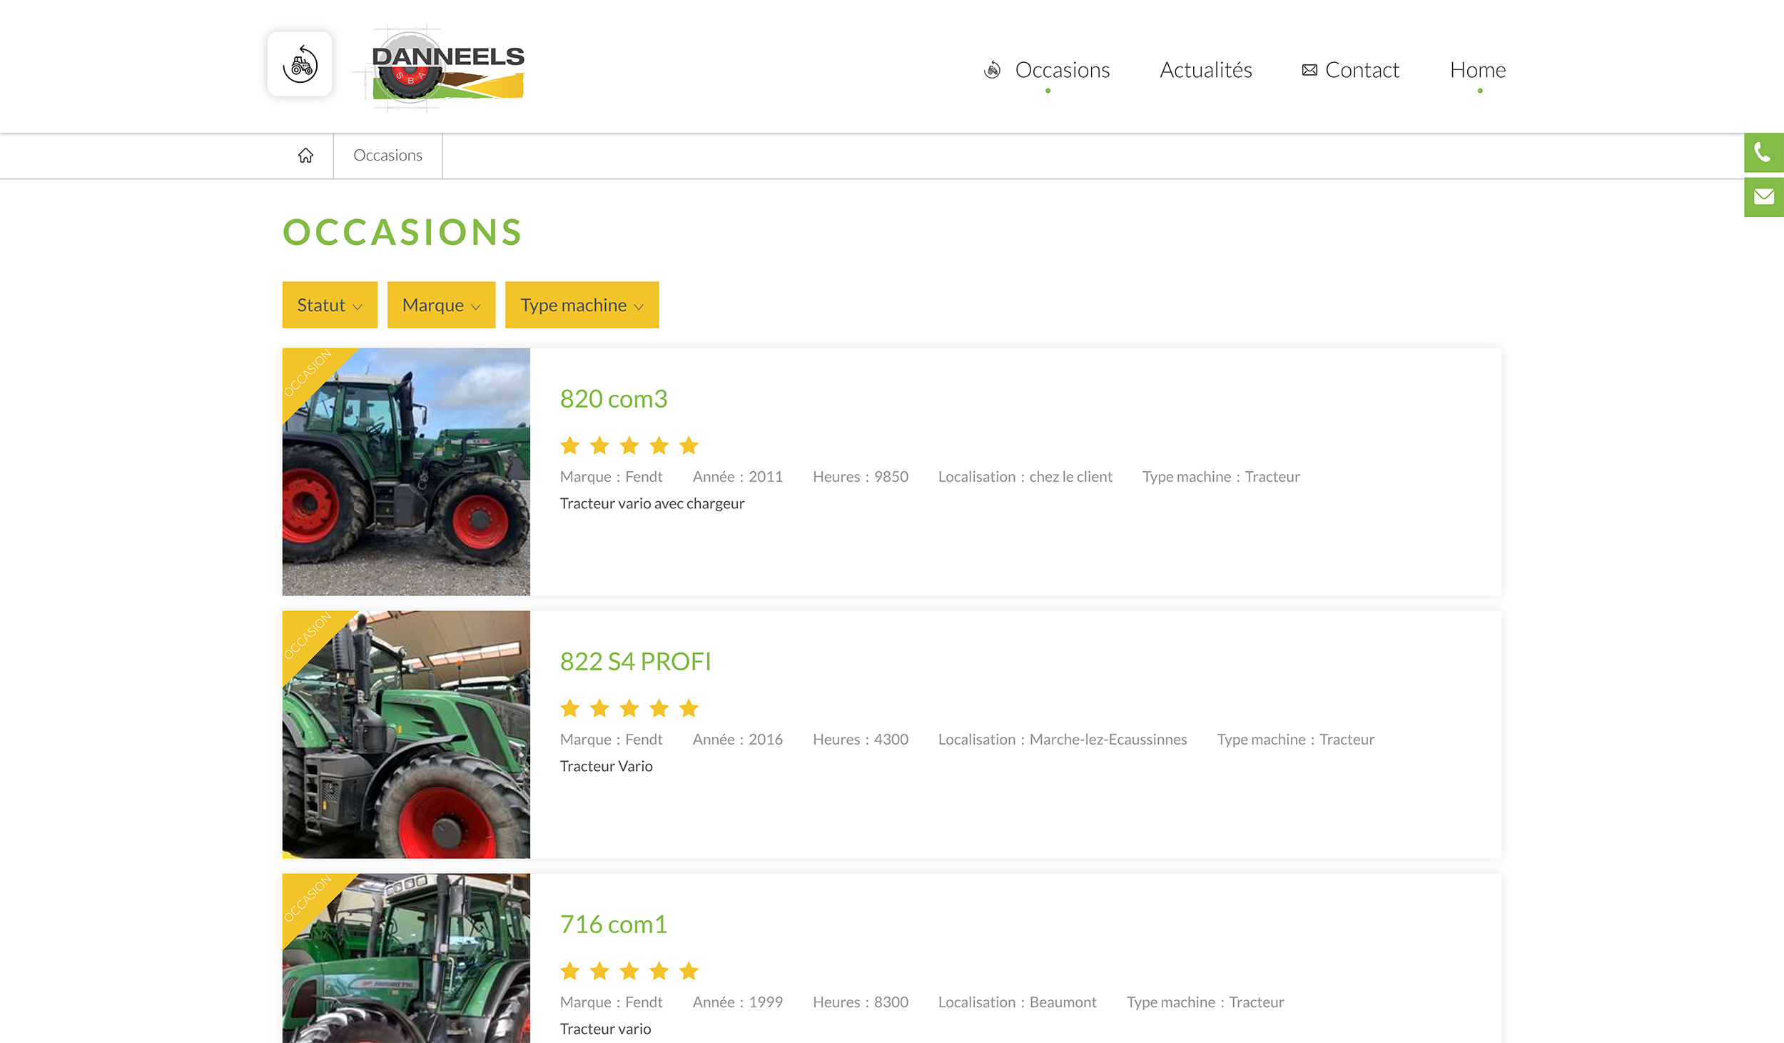
Task: Click the fifth star of 820 com3 rating
Action: pos(689,446)
